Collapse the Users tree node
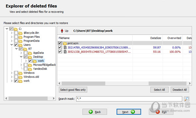 [x=12, y=45]
